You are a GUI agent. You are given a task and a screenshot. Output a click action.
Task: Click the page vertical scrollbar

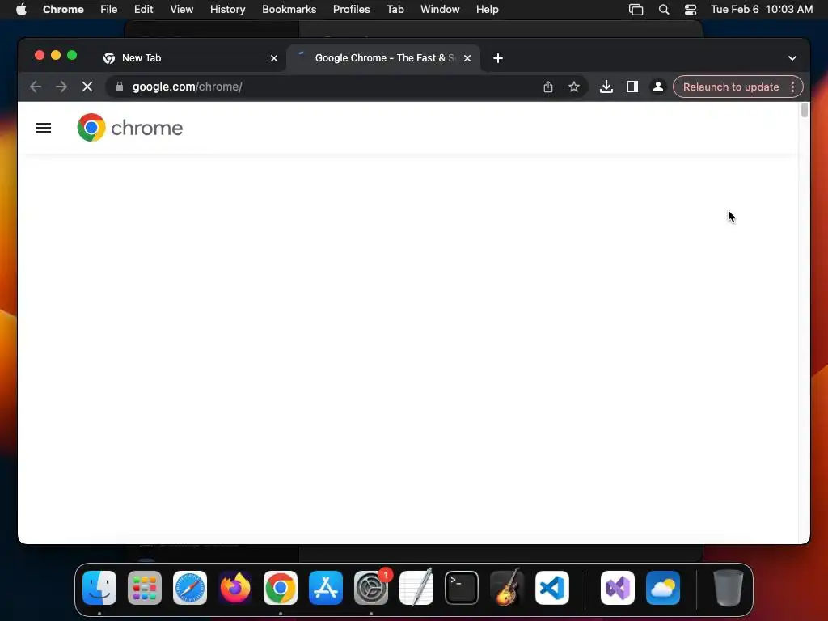pyautogui.click(x=805, y=110)
